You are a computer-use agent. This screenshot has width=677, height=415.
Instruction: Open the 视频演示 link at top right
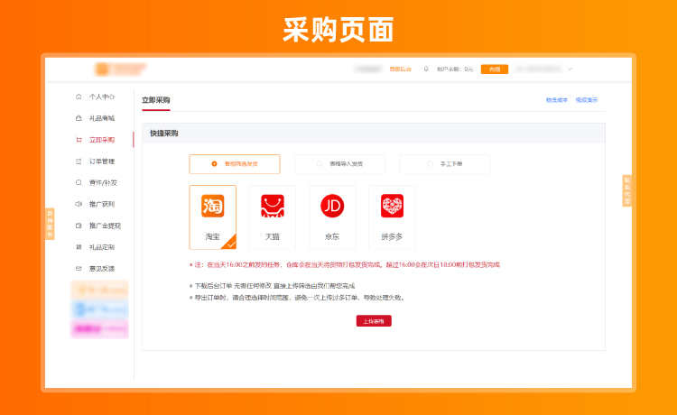pos(587,99)
